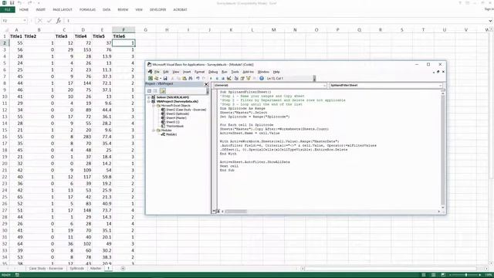Collapse the VBAProject (Surveydata.xls) node

click(x=149, y=101)
